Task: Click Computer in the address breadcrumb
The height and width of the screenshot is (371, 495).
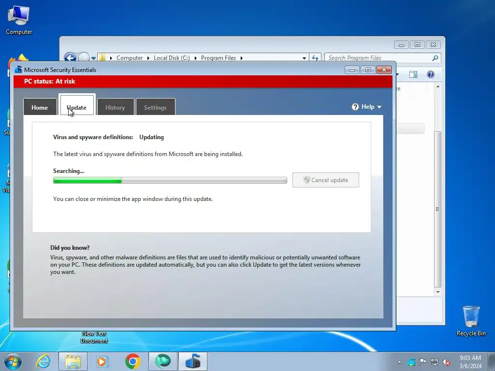Action: click(130, 58)
